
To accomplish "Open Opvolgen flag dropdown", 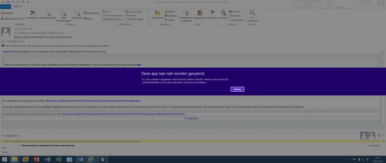I will pos(213,15).
